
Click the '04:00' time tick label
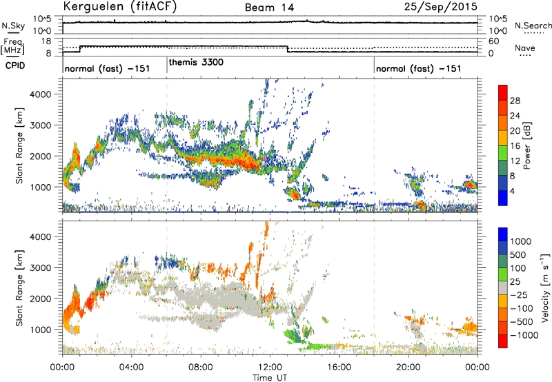point(131,368)
